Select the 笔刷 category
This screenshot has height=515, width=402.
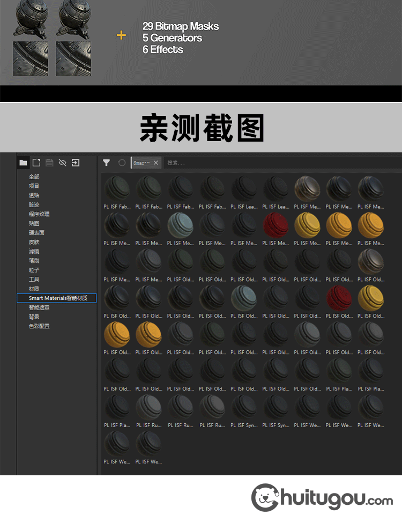coord(34,261)
